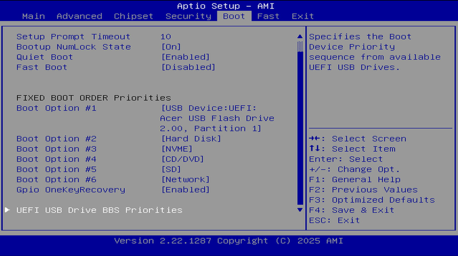Select the Boot Option #5 label

pos(57,169)
